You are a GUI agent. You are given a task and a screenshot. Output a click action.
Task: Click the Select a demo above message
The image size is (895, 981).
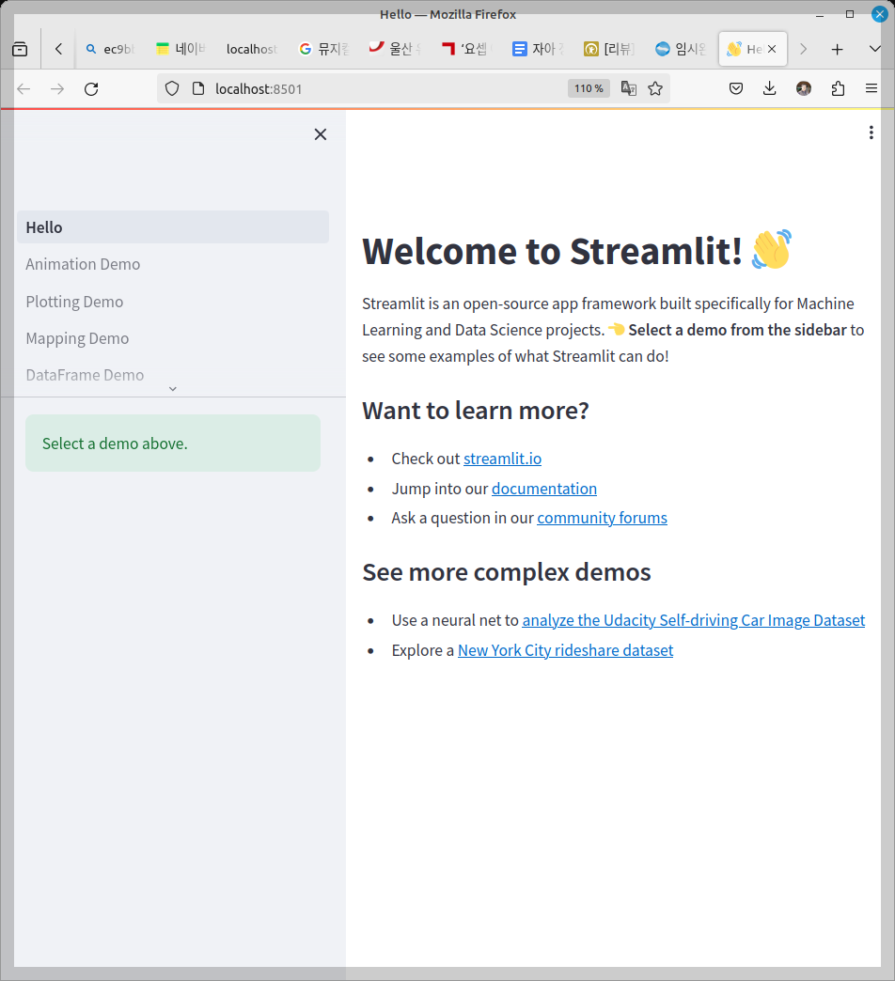(x=173, y=444)
